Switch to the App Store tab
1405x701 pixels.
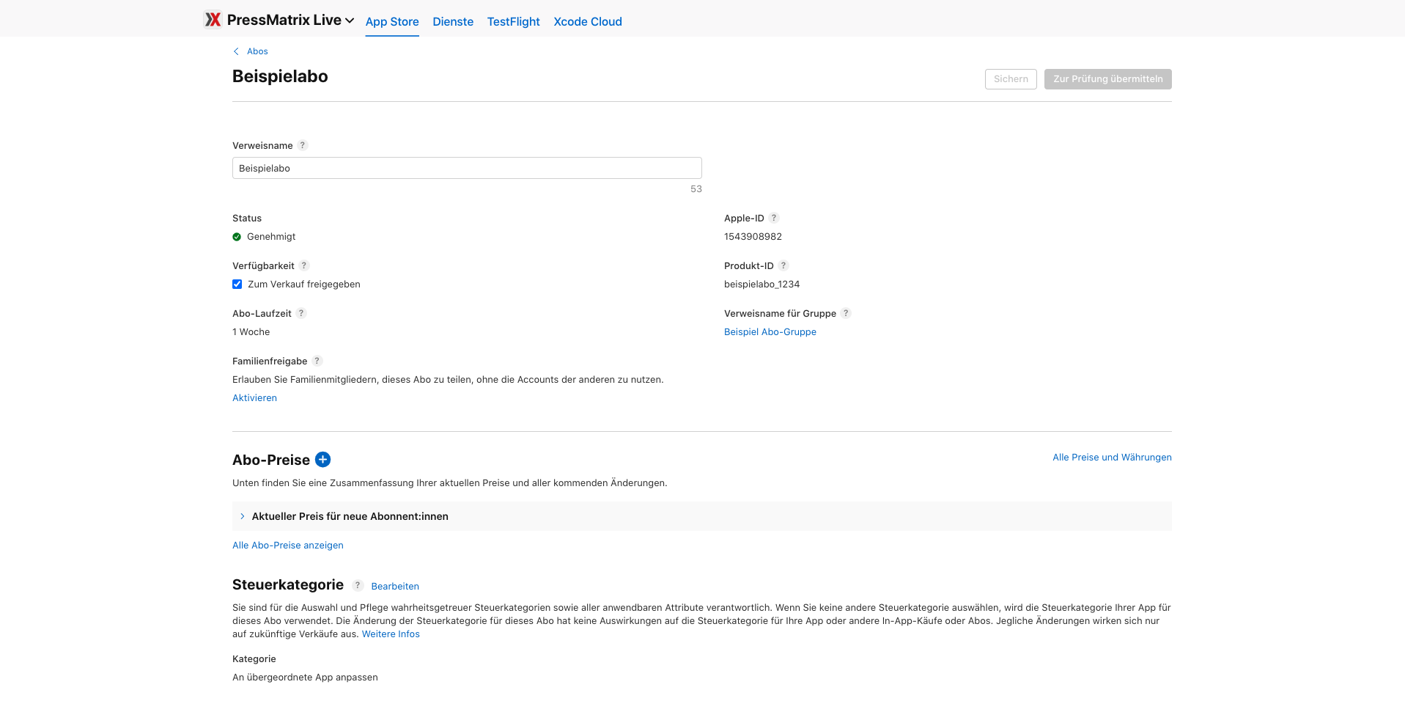point(392,22)
